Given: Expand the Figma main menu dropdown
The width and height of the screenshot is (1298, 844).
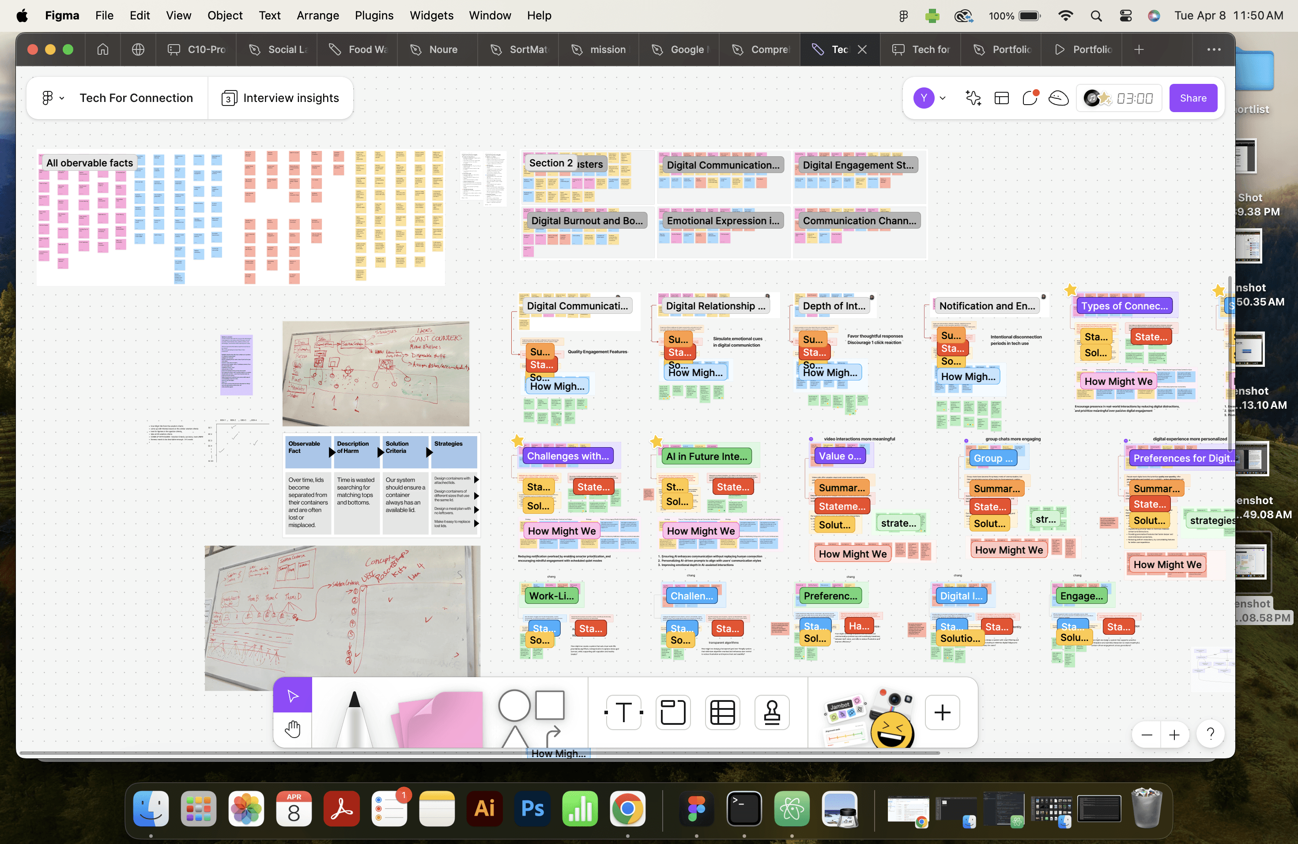Looking at the screenshot, I should click(x=53, y=98).
